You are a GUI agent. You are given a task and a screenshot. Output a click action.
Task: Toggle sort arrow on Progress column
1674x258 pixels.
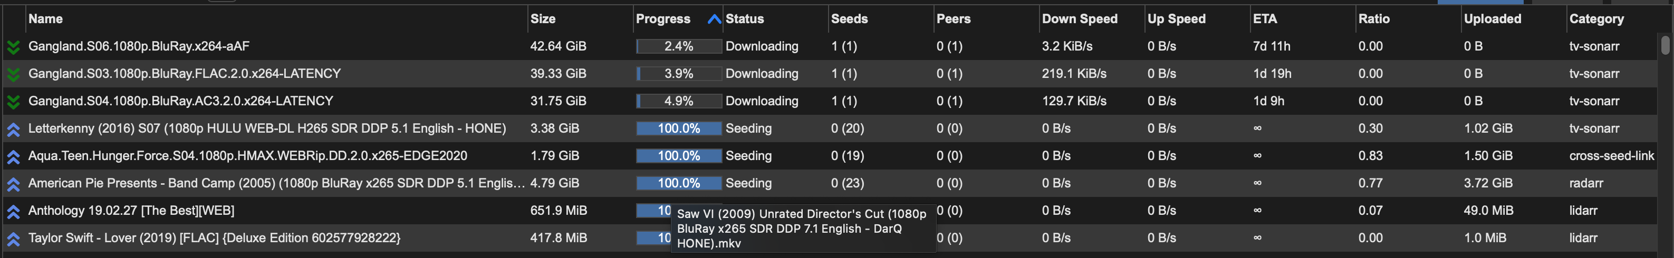pos(714,19)
